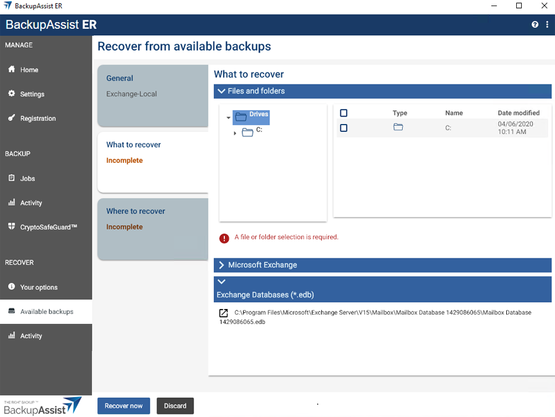
Task: Click the Registration key icon
Action: pyautogui.click(x=12, y=118)
